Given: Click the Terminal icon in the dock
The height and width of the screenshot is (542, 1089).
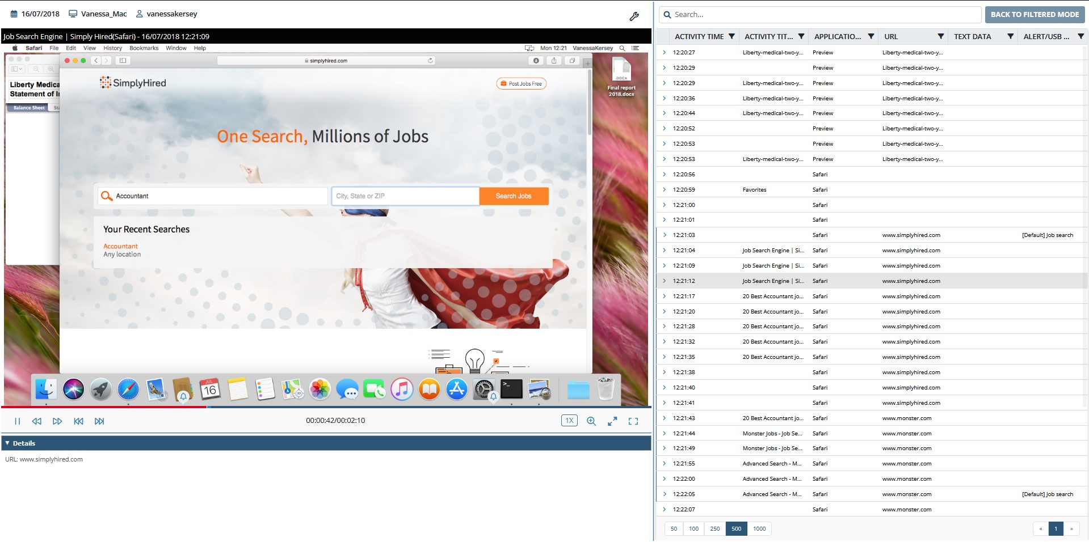Looking at the screenshot, I should pos(511,389).
